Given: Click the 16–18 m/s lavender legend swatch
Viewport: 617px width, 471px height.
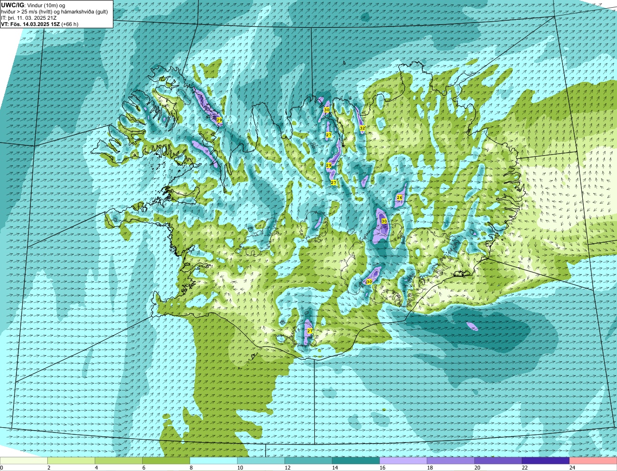Looking at the screenshot, I should pos(403,461).
